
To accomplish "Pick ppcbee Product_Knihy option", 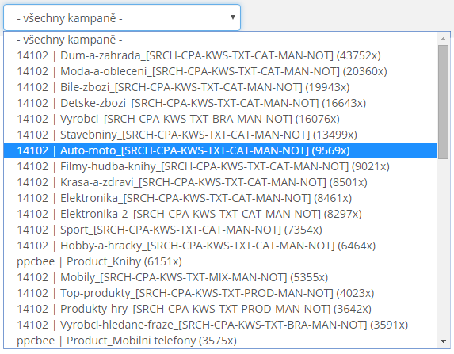I will coord(220,261).
